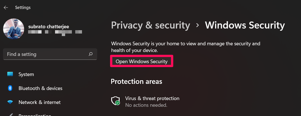
Task: Select Bluetooth & devices in sidebar
Action: coord(40,88)
